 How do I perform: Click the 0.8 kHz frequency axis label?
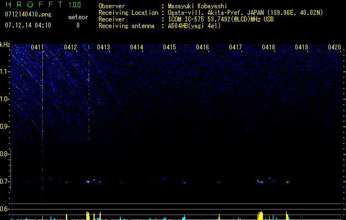coord(4,154)
